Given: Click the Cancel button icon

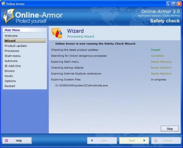Looking at the screenshot, I should point(156,140).
